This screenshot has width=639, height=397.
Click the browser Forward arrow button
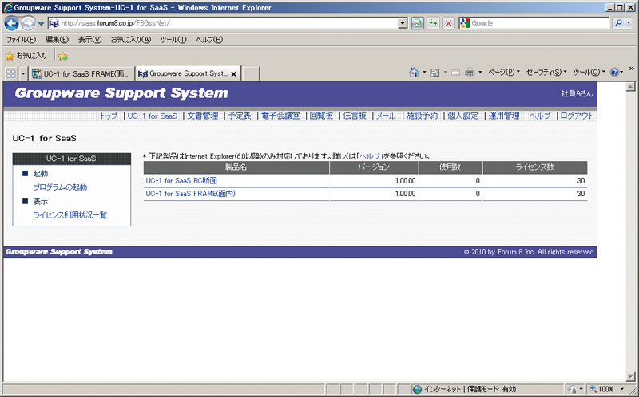28,24
